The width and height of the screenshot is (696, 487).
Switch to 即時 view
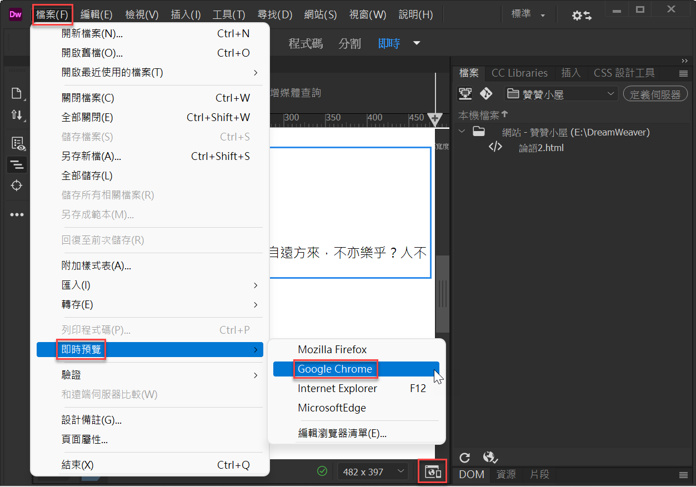coord(389,43)
